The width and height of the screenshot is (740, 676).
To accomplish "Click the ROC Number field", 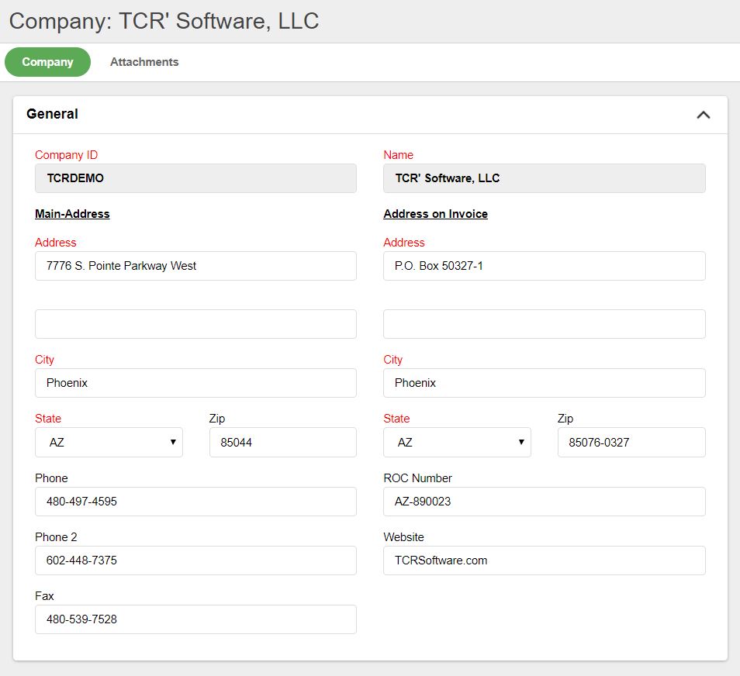I will click(x=544, y=502).
